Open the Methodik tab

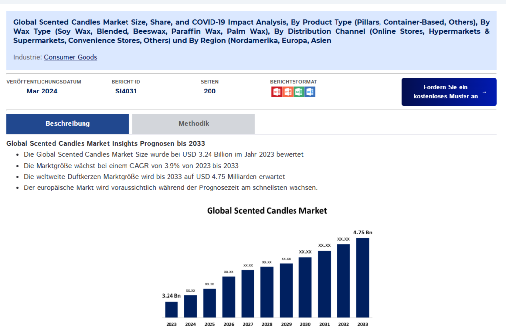[194, 124]
